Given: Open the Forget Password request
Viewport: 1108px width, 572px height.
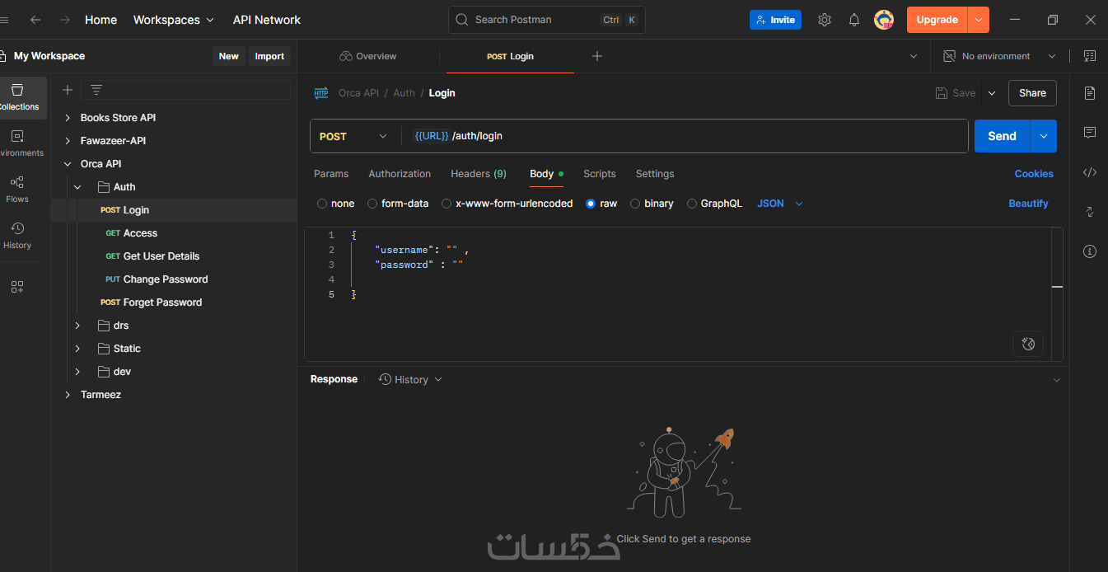Looking at the screenshot, I should [x=162, y=302].
